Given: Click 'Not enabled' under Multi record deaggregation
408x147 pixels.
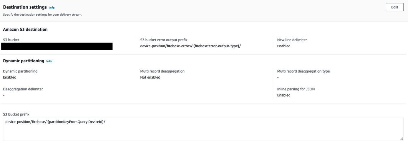Looking at the screenshot, I should coord(150,77).
